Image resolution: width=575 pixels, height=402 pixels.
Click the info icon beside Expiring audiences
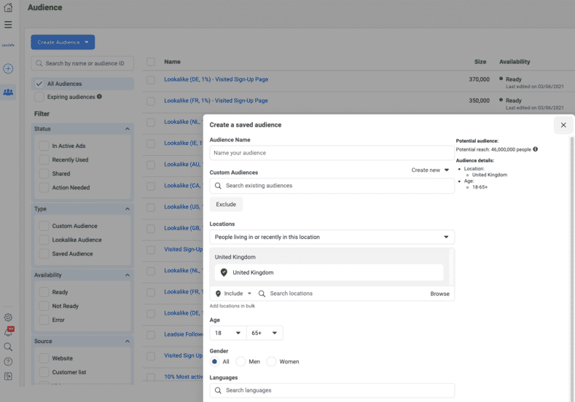[x=99, y=97]
